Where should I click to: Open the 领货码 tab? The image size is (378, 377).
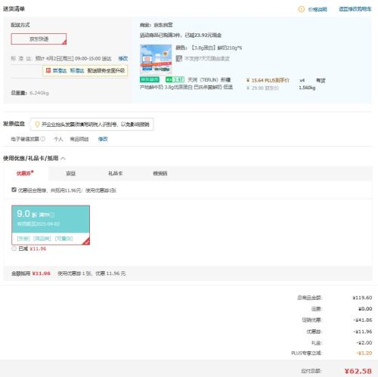point(160,173)
